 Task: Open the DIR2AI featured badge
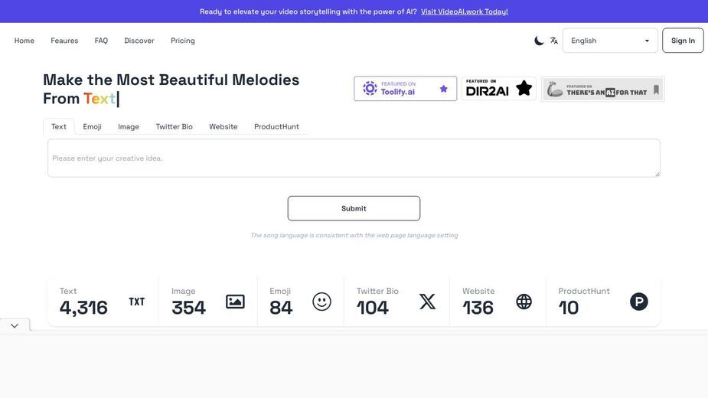(x=498, y=89)
